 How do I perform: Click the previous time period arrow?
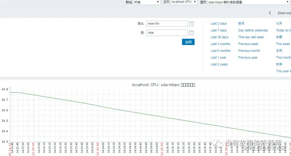(x=270, y=13)
